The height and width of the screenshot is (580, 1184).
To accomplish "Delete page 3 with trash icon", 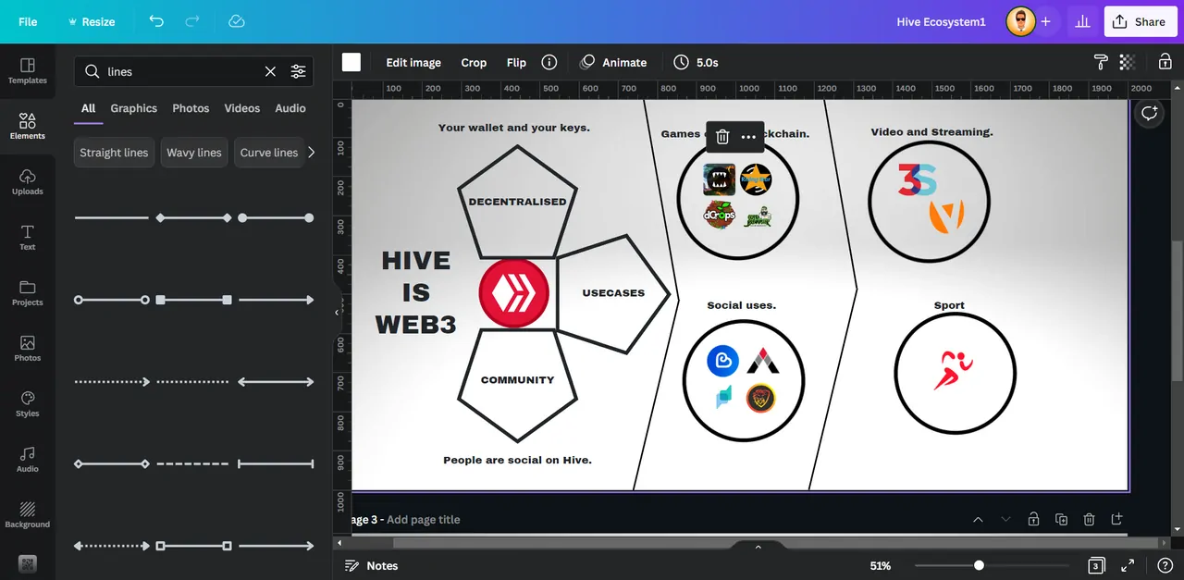I will tap(1089, 520).
